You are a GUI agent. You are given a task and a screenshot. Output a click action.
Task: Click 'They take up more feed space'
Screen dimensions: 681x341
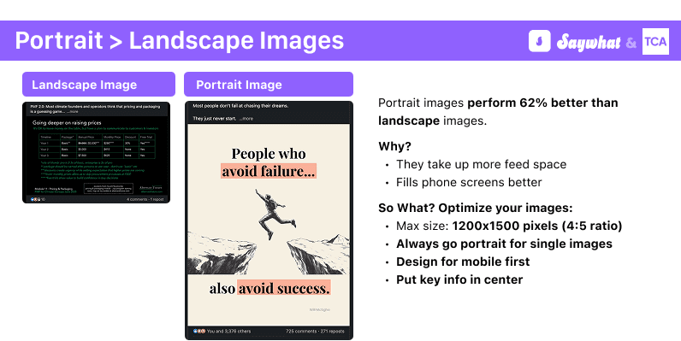coord(481,164)
